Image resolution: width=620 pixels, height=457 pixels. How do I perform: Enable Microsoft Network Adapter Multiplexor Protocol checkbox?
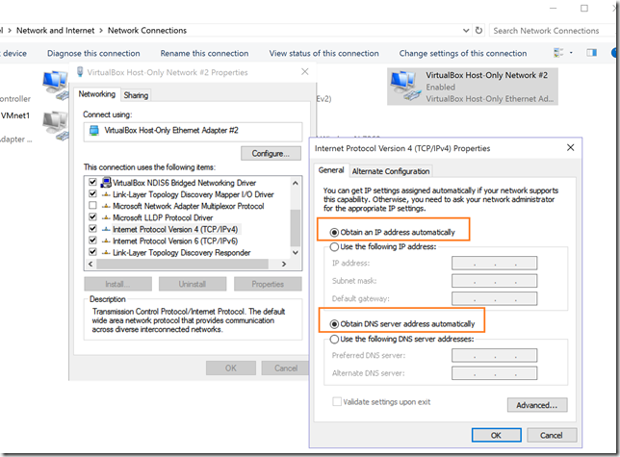pyautogui.click(x=93, y=205)
